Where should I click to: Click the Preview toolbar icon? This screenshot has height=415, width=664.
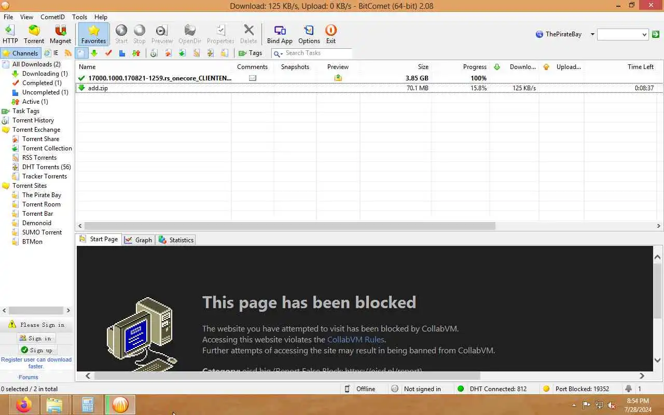tap(162, 34)
